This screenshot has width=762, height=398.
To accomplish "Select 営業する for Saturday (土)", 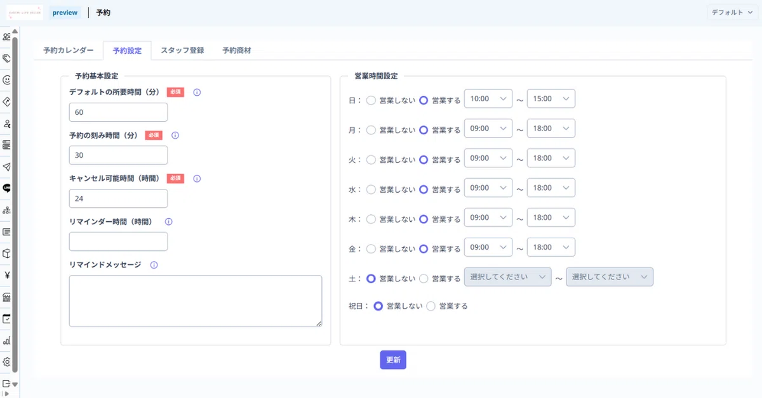I will [424, 278].
